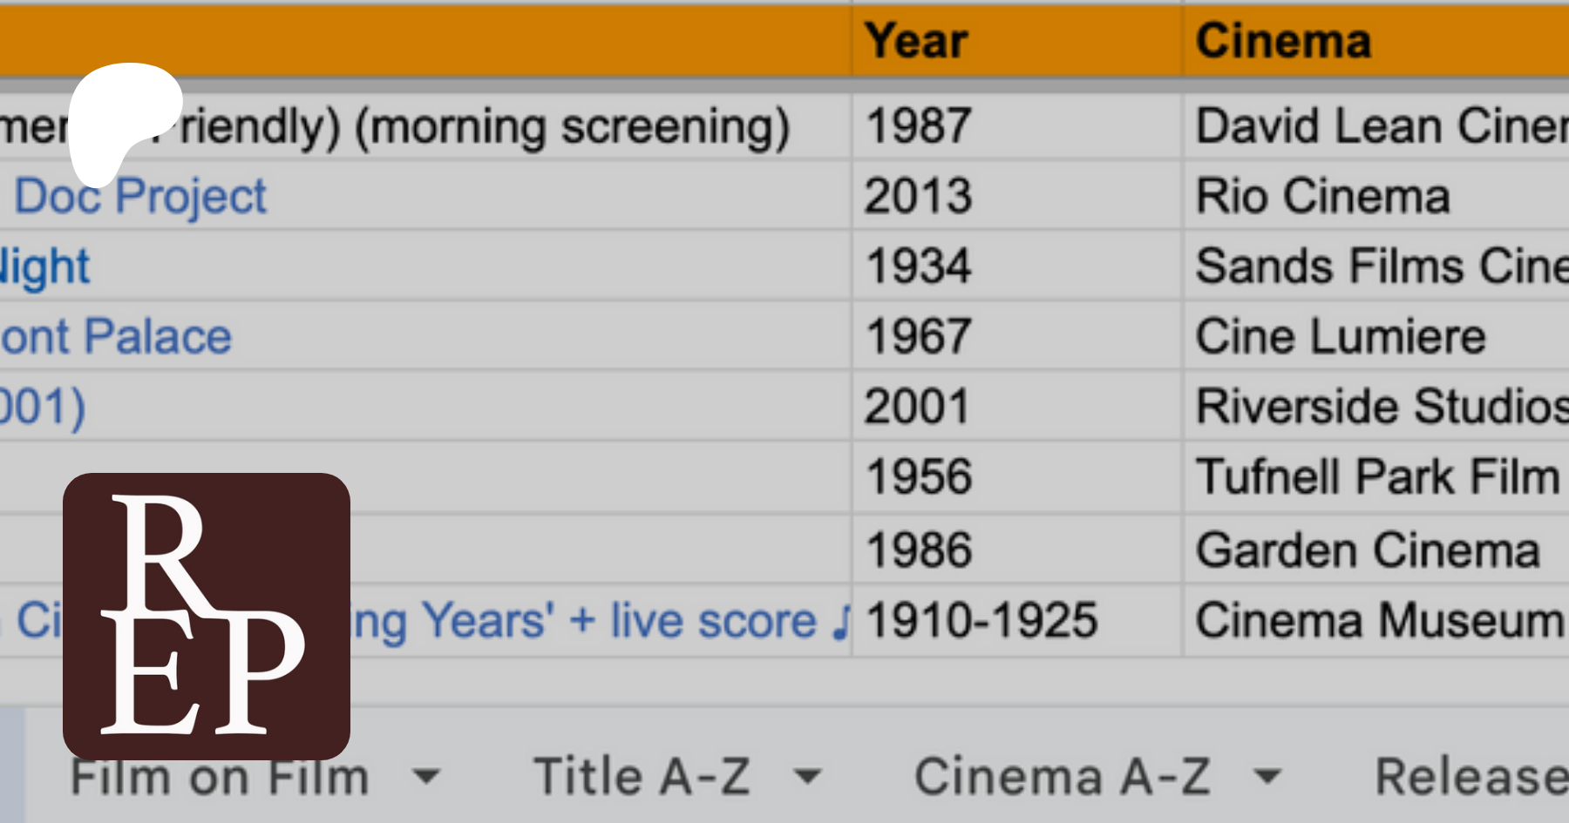Open the Doc Project link

pos(140,196)
